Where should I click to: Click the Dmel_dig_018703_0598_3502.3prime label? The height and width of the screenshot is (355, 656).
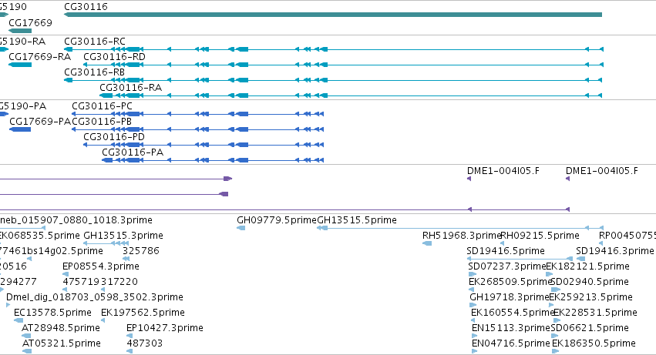95,298
